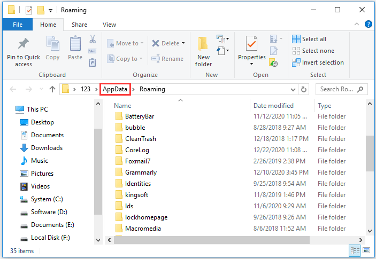Open the Delete options dropdown arrow

[x=183, y=43]
